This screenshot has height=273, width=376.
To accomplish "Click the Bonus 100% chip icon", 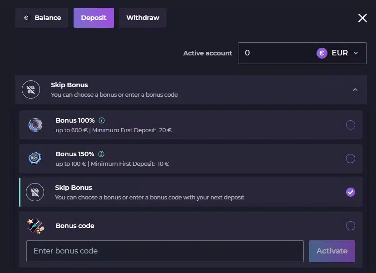I will point(35,125).
